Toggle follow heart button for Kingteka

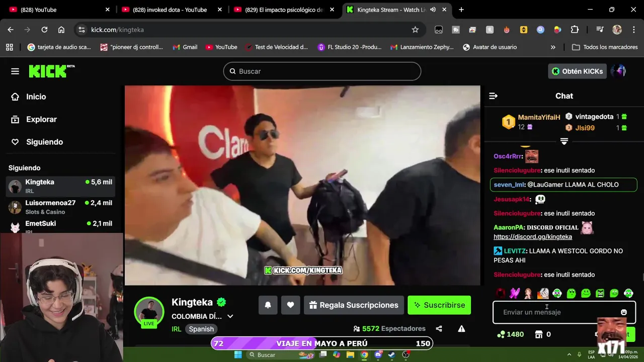[290, 305]
